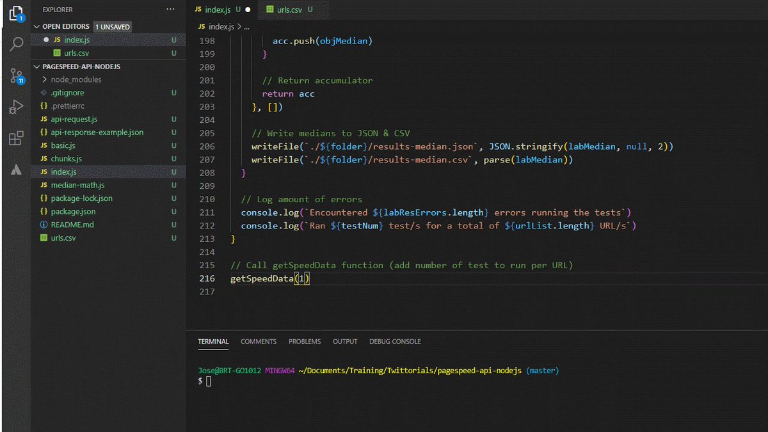Viewport: 768px width, 432px height.
Task: Click the (master) branch text in terminal
Action: (542, 371)
